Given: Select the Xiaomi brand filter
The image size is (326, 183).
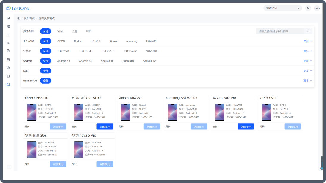Looking at the screenshot, I should [113, 41].
